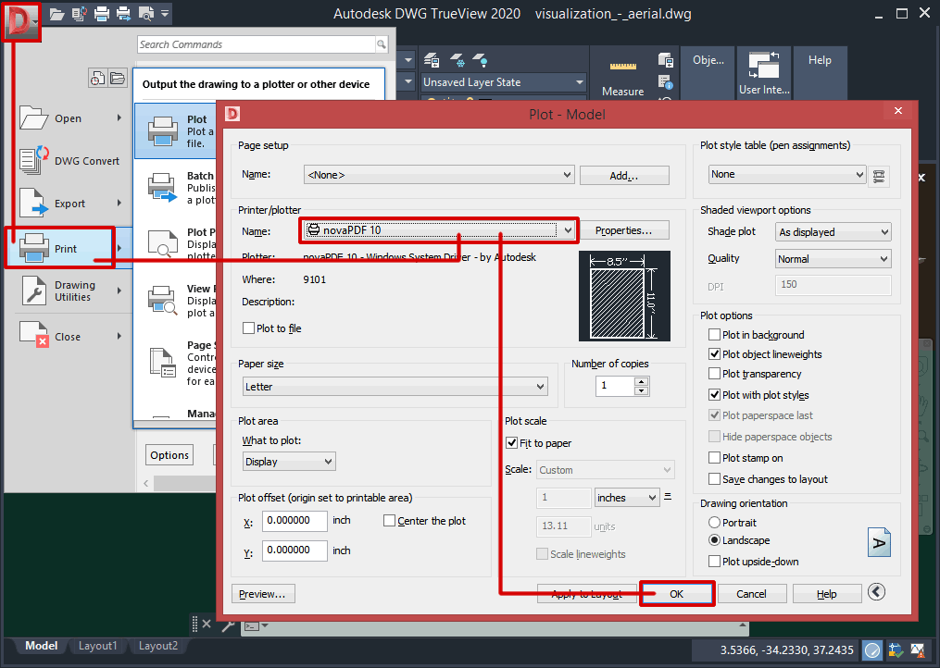Toggle the circular status bar icon beside coordinates
940x668 pixels.
(x=872, y=650)
